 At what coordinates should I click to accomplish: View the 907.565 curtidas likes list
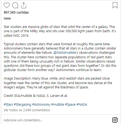click(16, 13)
